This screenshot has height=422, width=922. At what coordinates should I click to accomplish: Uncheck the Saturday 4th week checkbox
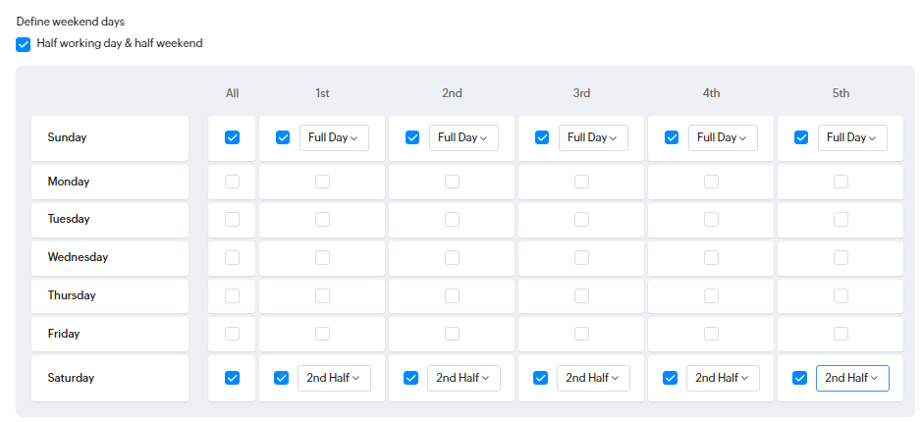[x=670, y=378]
